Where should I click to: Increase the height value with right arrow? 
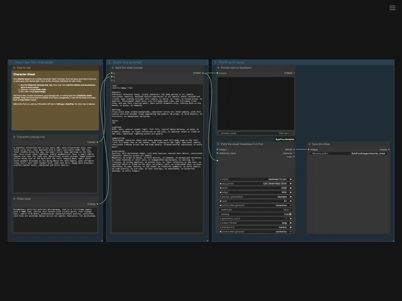tap(291, 192)
